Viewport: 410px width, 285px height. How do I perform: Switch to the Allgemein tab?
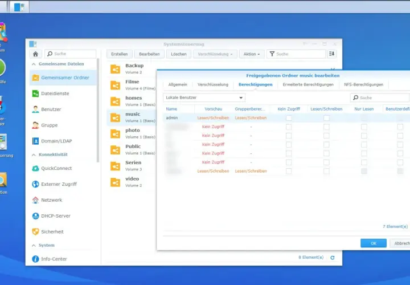pos(178,84)
